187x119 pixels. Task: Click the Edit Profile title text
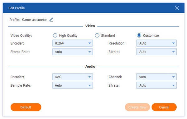point(17,8)
